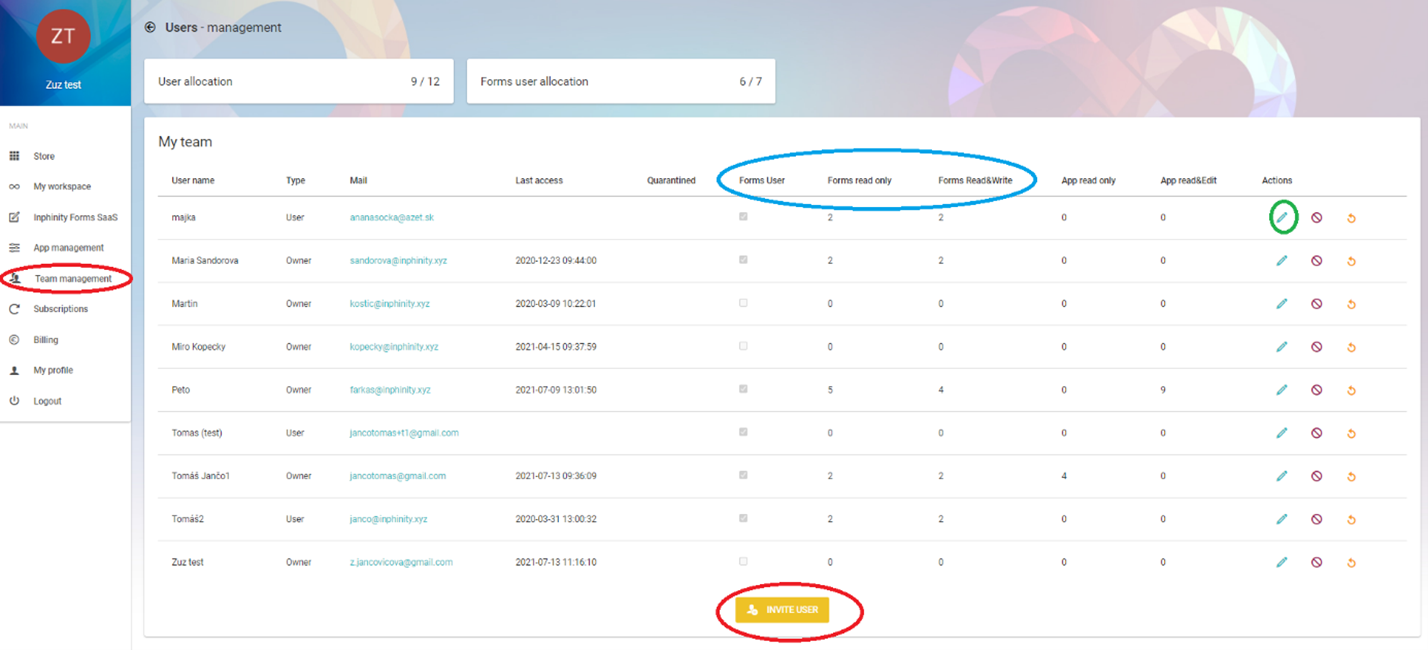Click the User name column header

pyautogui.click(x=193, y=181)
